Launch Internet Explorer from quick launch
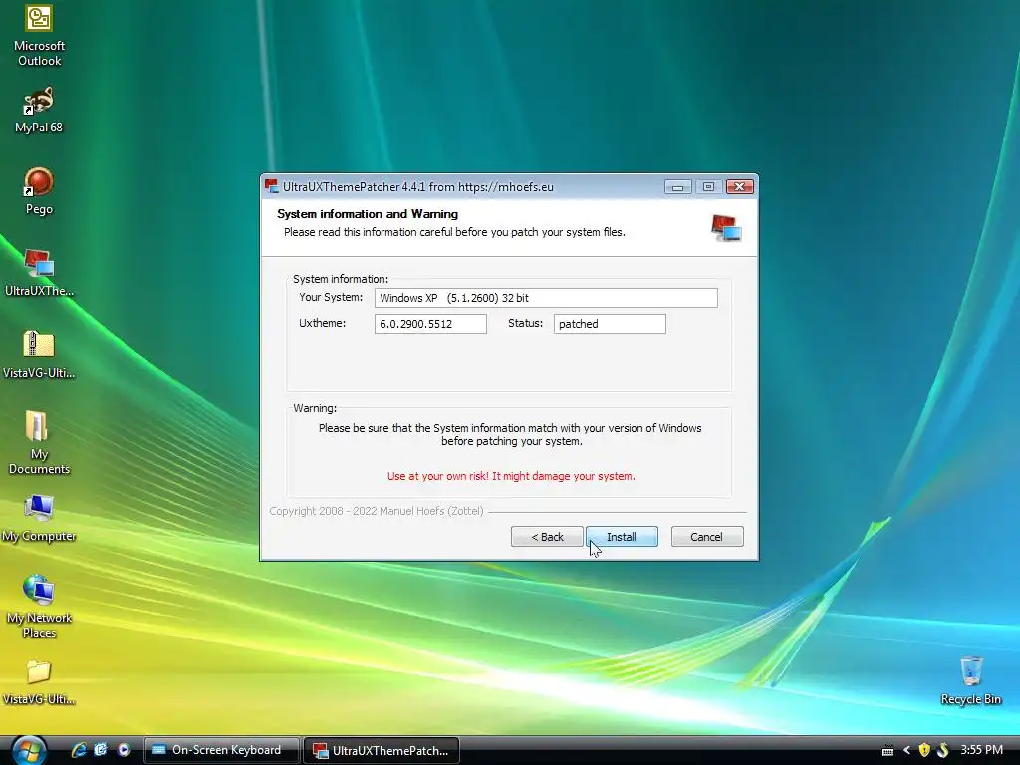 [x=79, y=750]
